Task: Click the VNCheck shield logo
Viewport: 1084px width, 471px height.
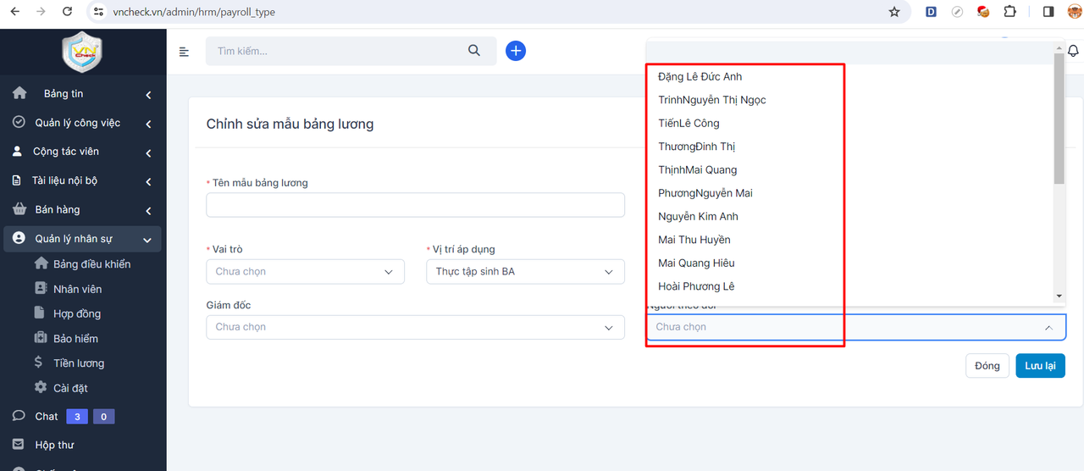Action: [x=82, y=52]
